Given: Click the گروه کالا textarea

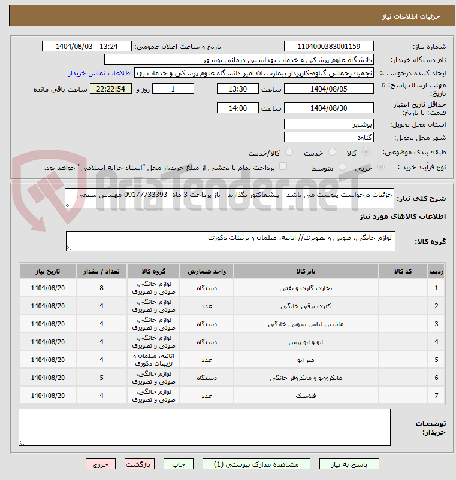Looking at the screenshot, I should pyautogui.click(x=231, y=241).
